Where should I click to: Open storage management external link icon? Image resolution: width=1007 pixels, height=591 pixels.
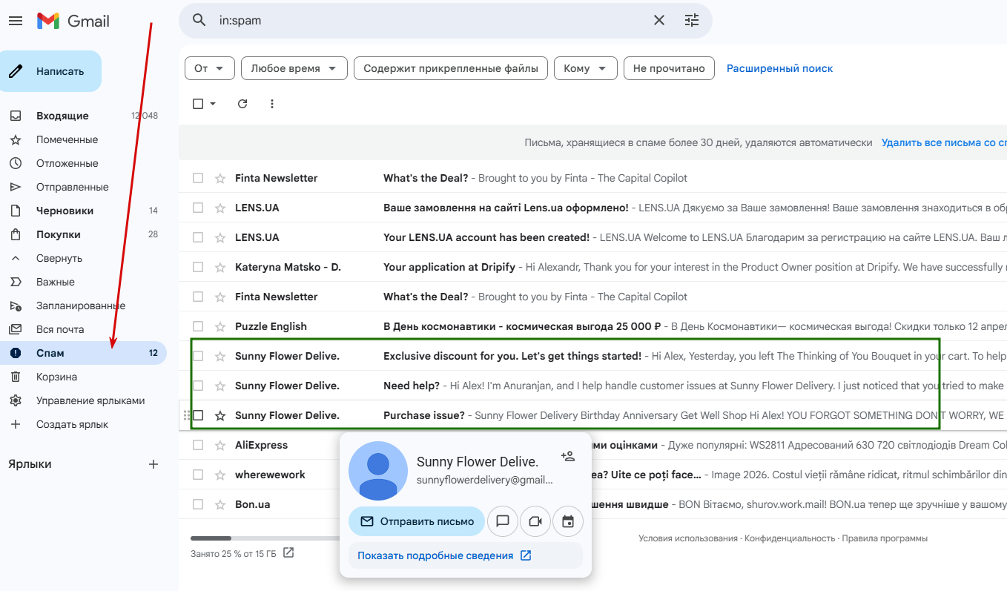[x=288, y=553]
